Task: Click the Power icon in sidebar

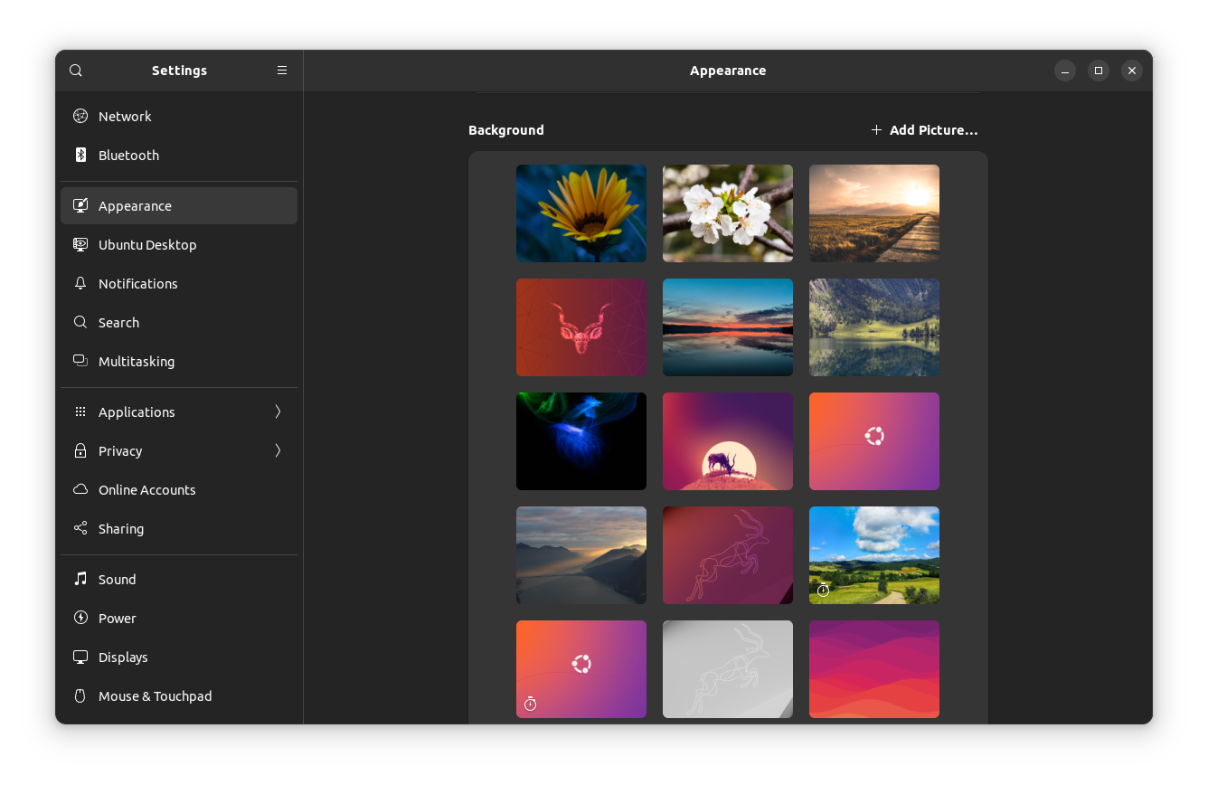Action: (80, 618)
